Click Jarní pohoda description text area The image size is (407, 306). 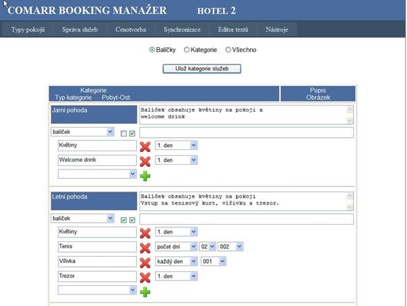(x=247, y=114)
